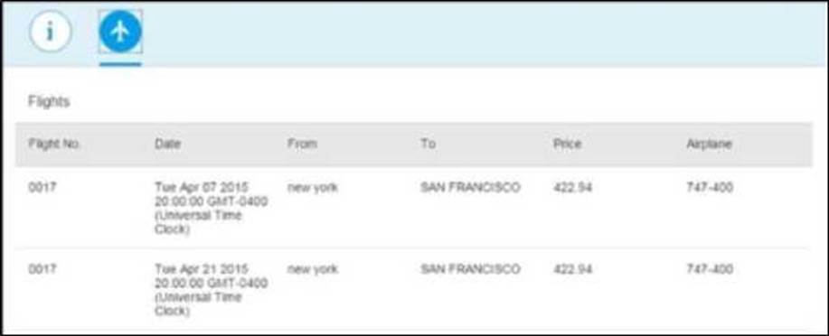The image size is (829, 336).
Task: Click the Tue Apr 21 2015 date cell
Action: [x=211, y=290]
